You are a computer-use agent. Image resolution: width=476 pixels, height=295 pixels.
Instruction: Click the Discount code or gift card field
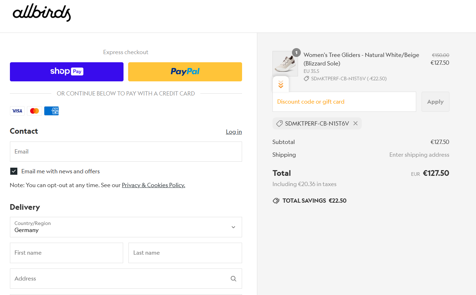point(344,102)
